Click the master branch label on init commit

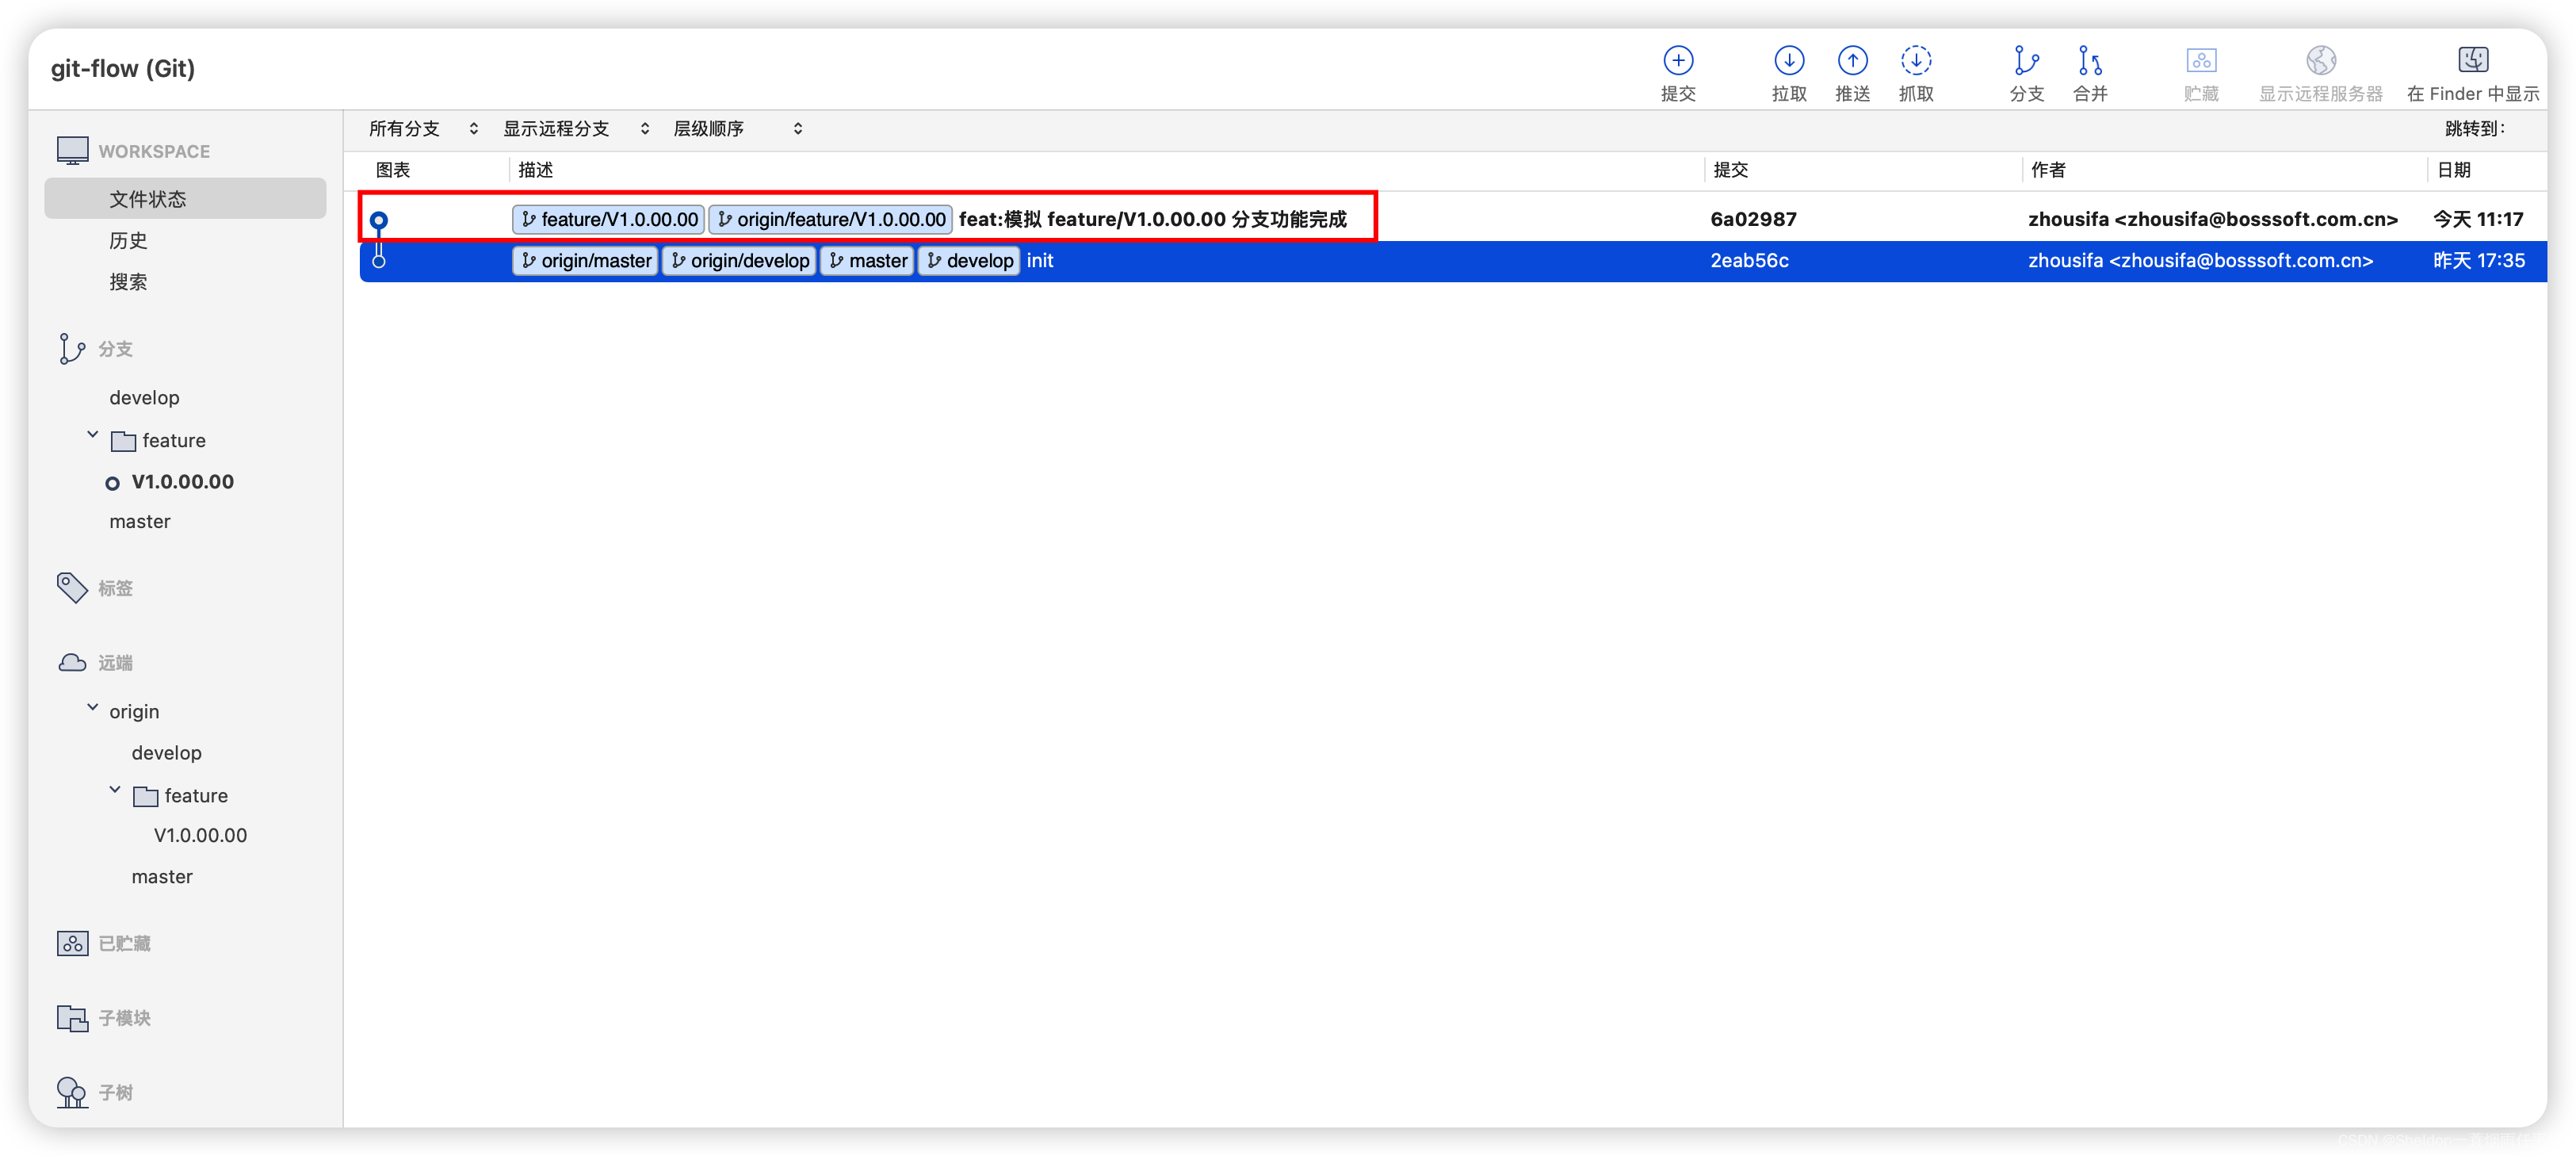tap(867, 261)
